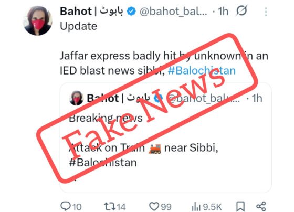The height and width of the screenshot is (212, 294).
Task: Click the quoted tweet's 1h timestamp
Action: [x=257, y=98]
